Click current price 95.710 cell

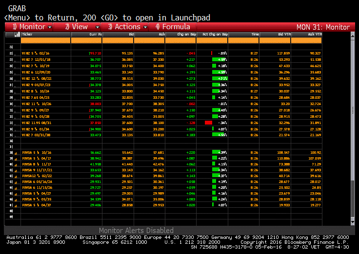tap(95, 54)
